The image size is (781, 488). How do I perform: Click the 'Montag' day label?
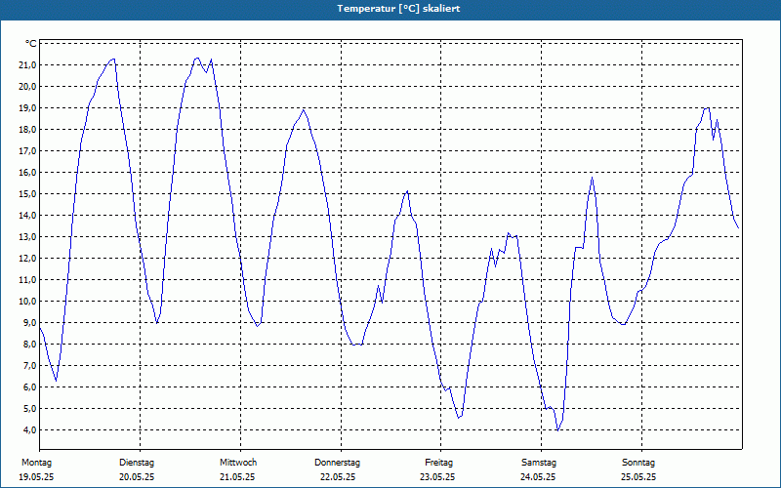36,463
